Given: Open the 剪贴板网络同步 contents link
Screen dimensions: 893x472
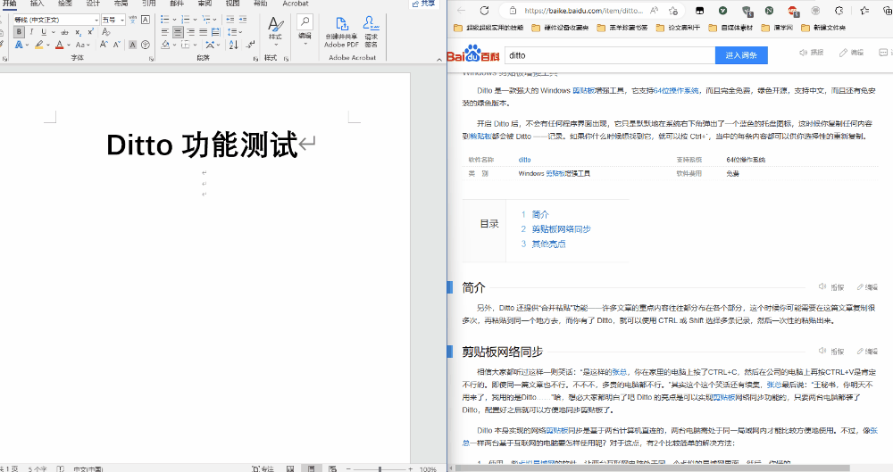Looking at the screenshot, I should pos(561,229).
